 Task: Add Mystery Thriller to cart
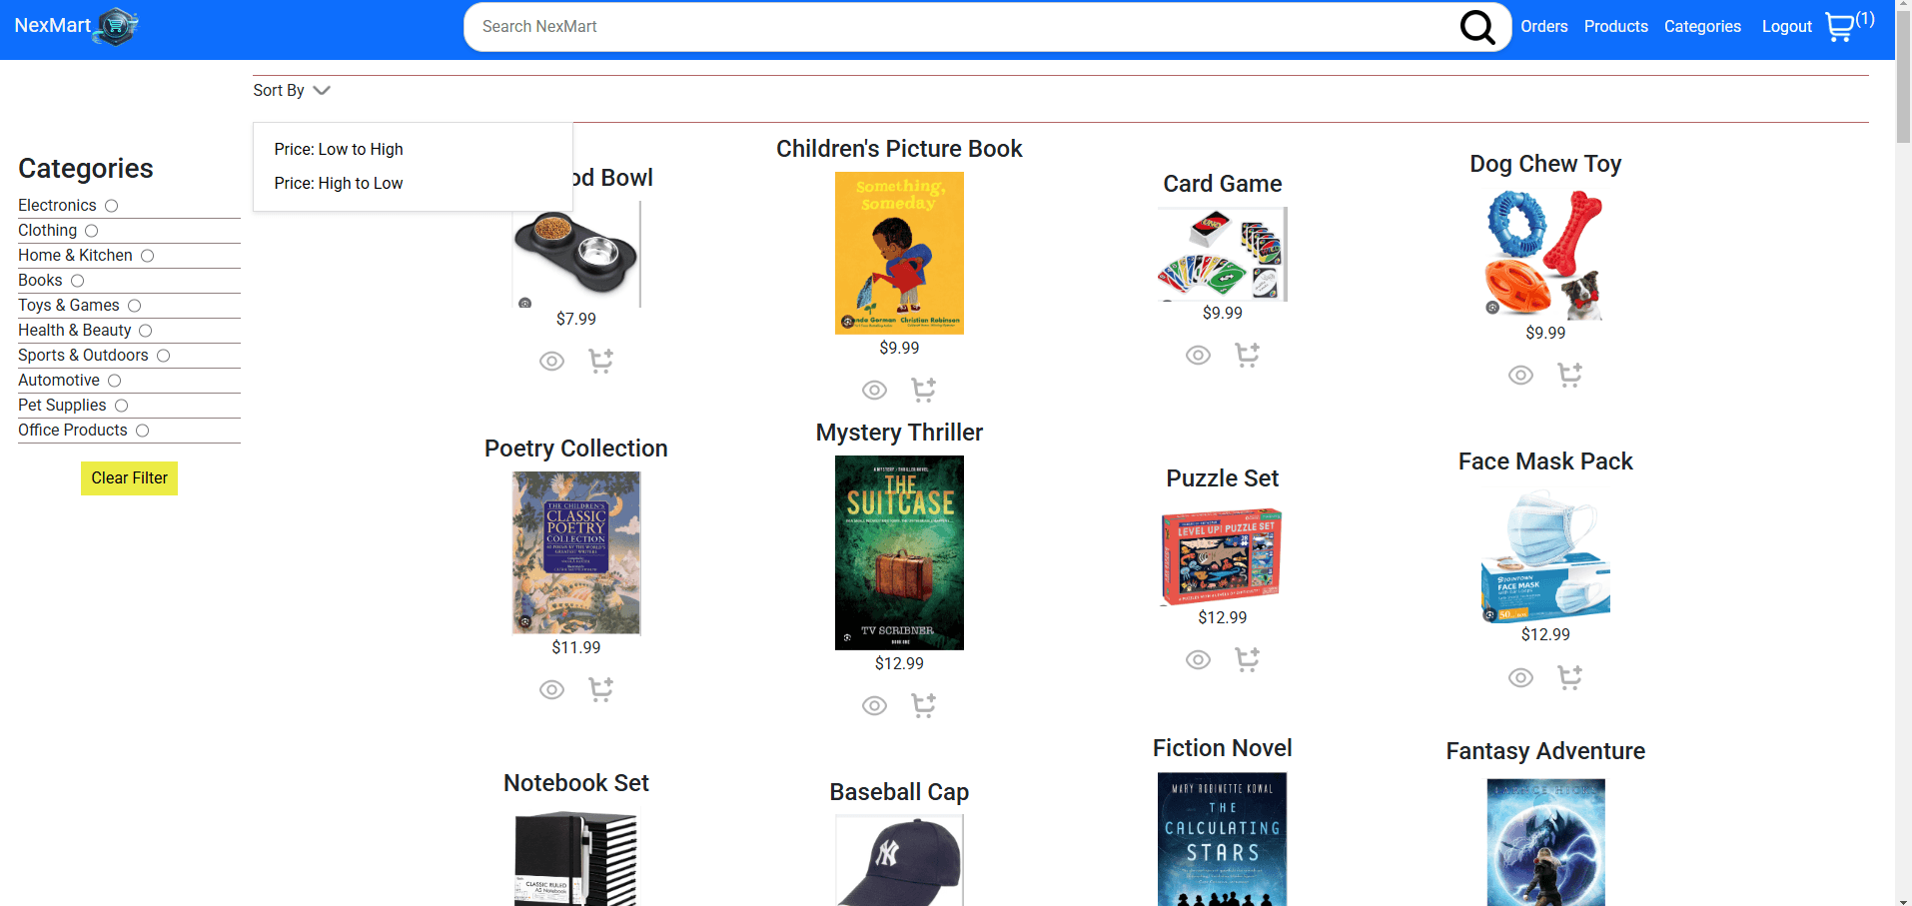[923, 706]
